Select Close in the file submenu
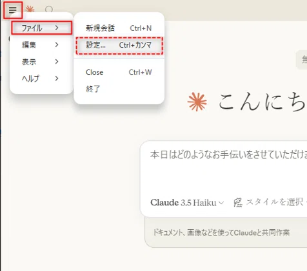 coord(119,72)
